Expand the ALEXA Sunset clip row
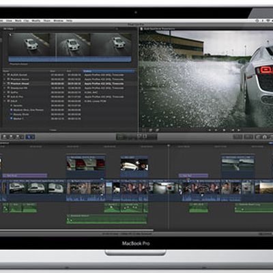 click(x=5, y=74)
